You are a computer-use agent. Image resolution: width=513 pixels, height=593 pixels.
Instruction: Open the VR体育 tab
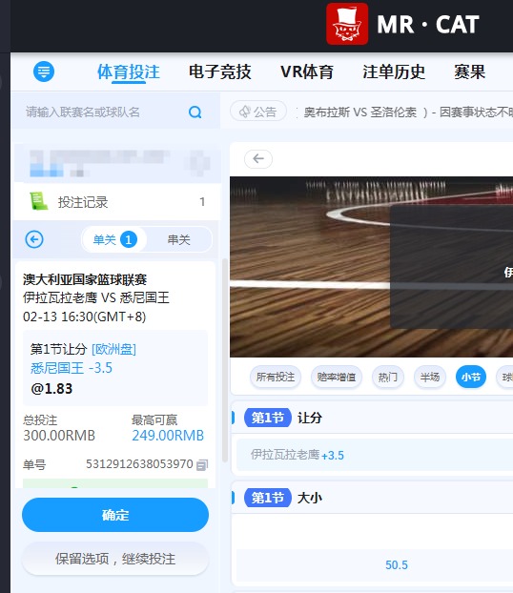pyautogui.click(x=307, y=72)
